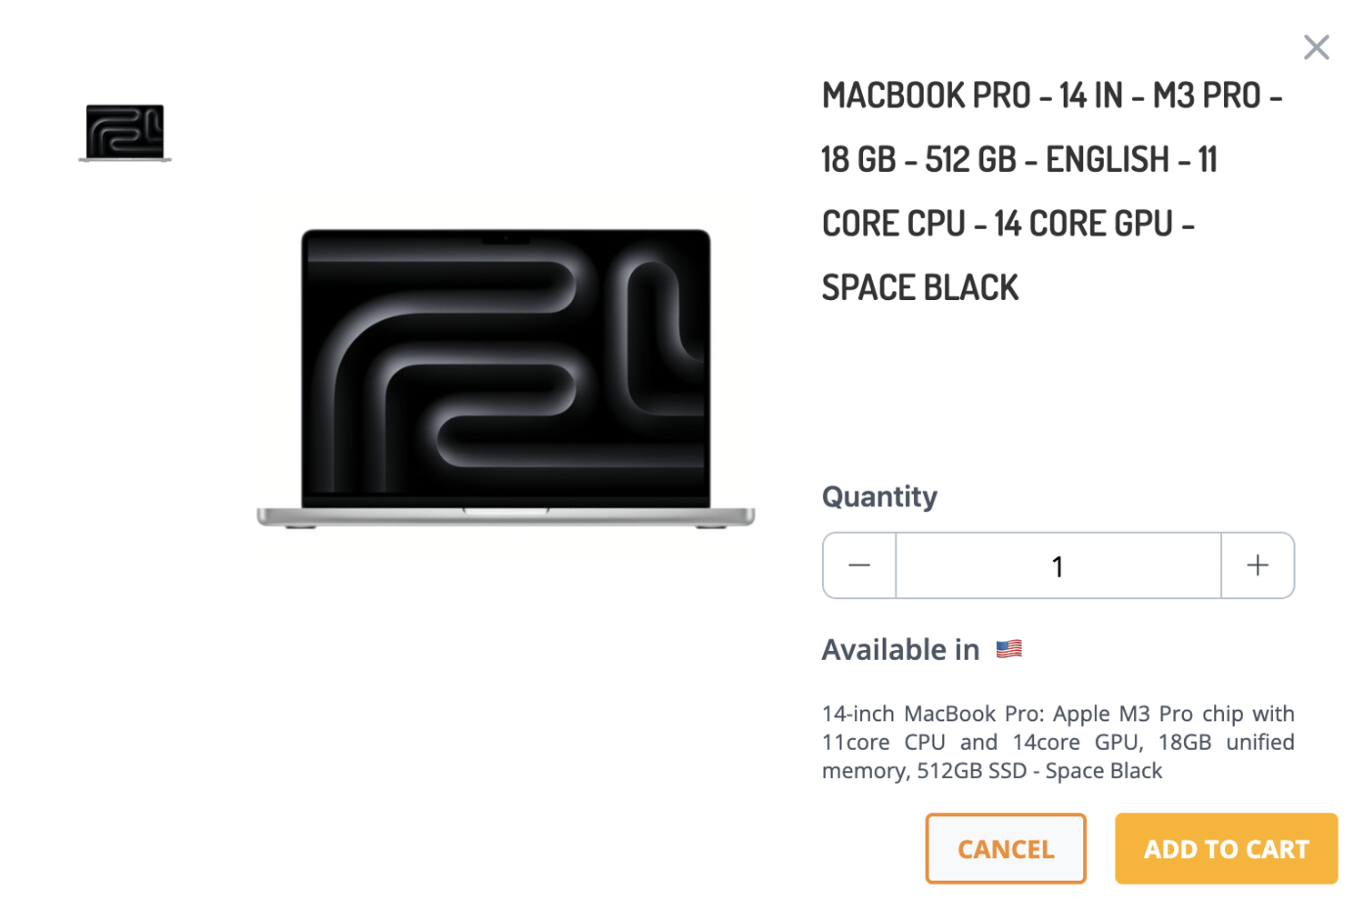Click the silver base of the pictured MacBook
This screenshot has width=1364, height=910.
[x=506, y=516]
